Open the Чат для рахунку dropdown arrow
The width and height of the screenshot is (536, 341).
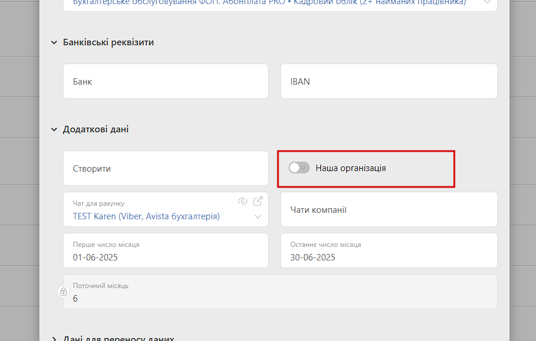(258, 217)
